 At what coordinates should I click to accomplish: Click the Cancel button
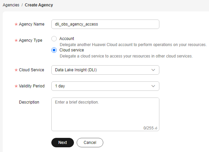pyautogui.click(x=90, y=143)
